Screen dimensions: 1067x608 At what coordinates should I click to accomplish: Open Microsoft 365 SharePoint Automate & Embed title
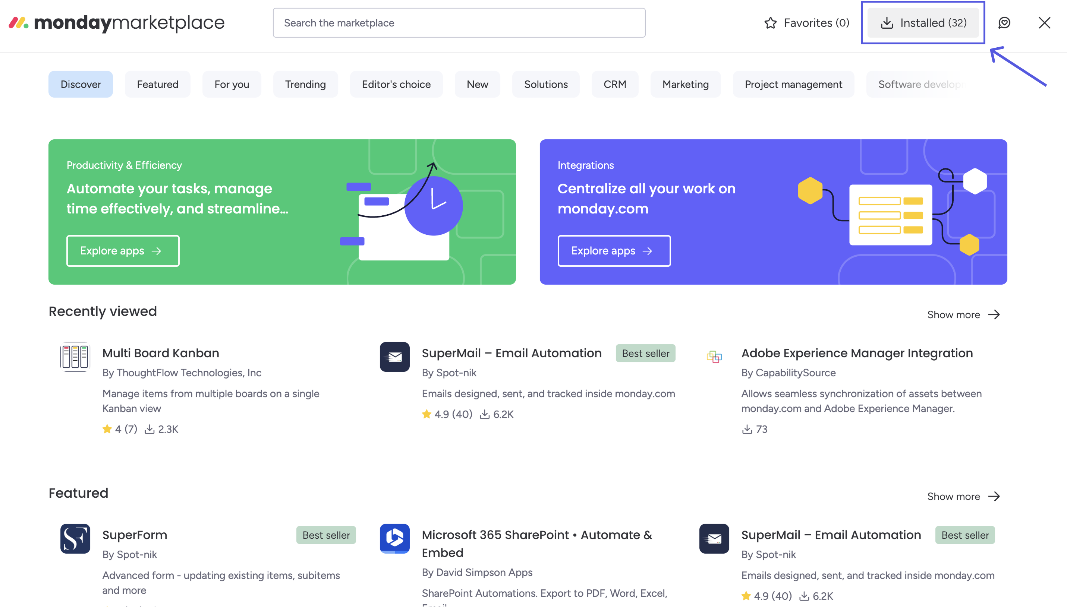(536, 543)
